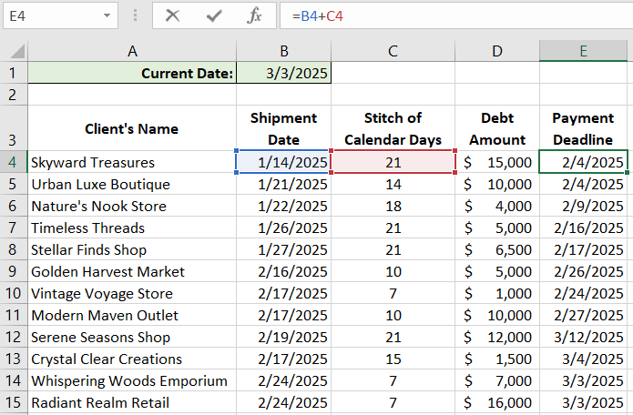Click payment deadline 2/27/2025

(x=583, y=315)
